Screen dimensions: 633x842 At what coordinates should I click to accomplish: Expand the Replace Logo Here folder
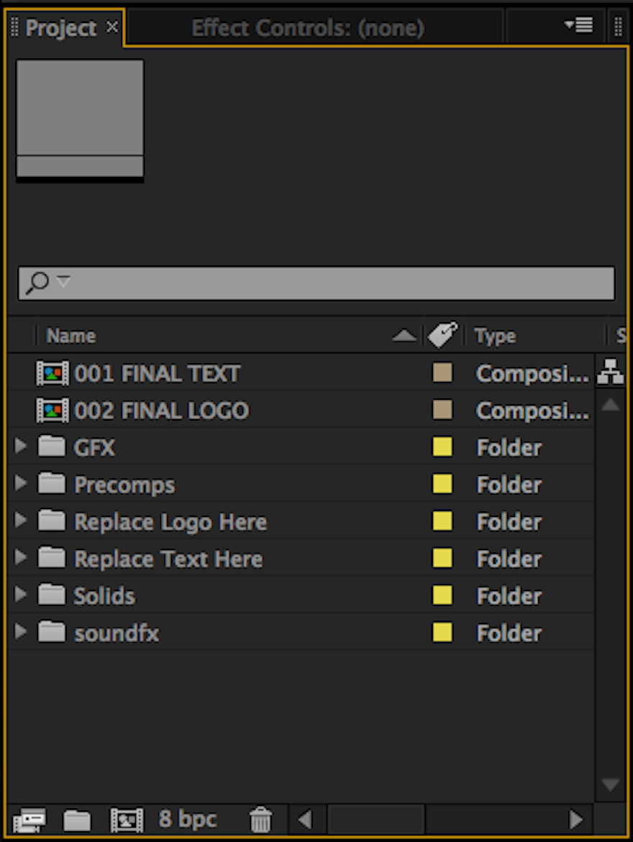20,521
